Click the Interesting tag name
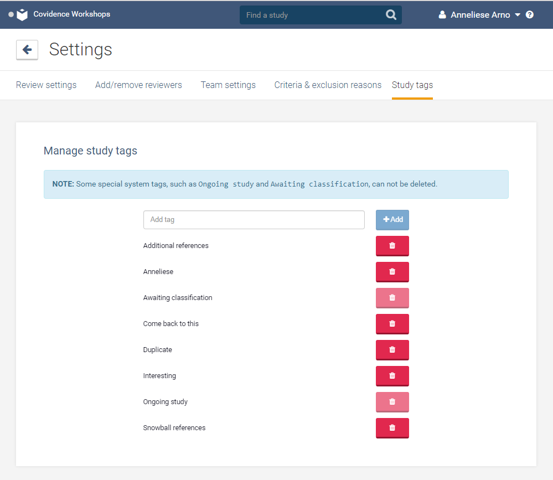 tap(159, 376)
